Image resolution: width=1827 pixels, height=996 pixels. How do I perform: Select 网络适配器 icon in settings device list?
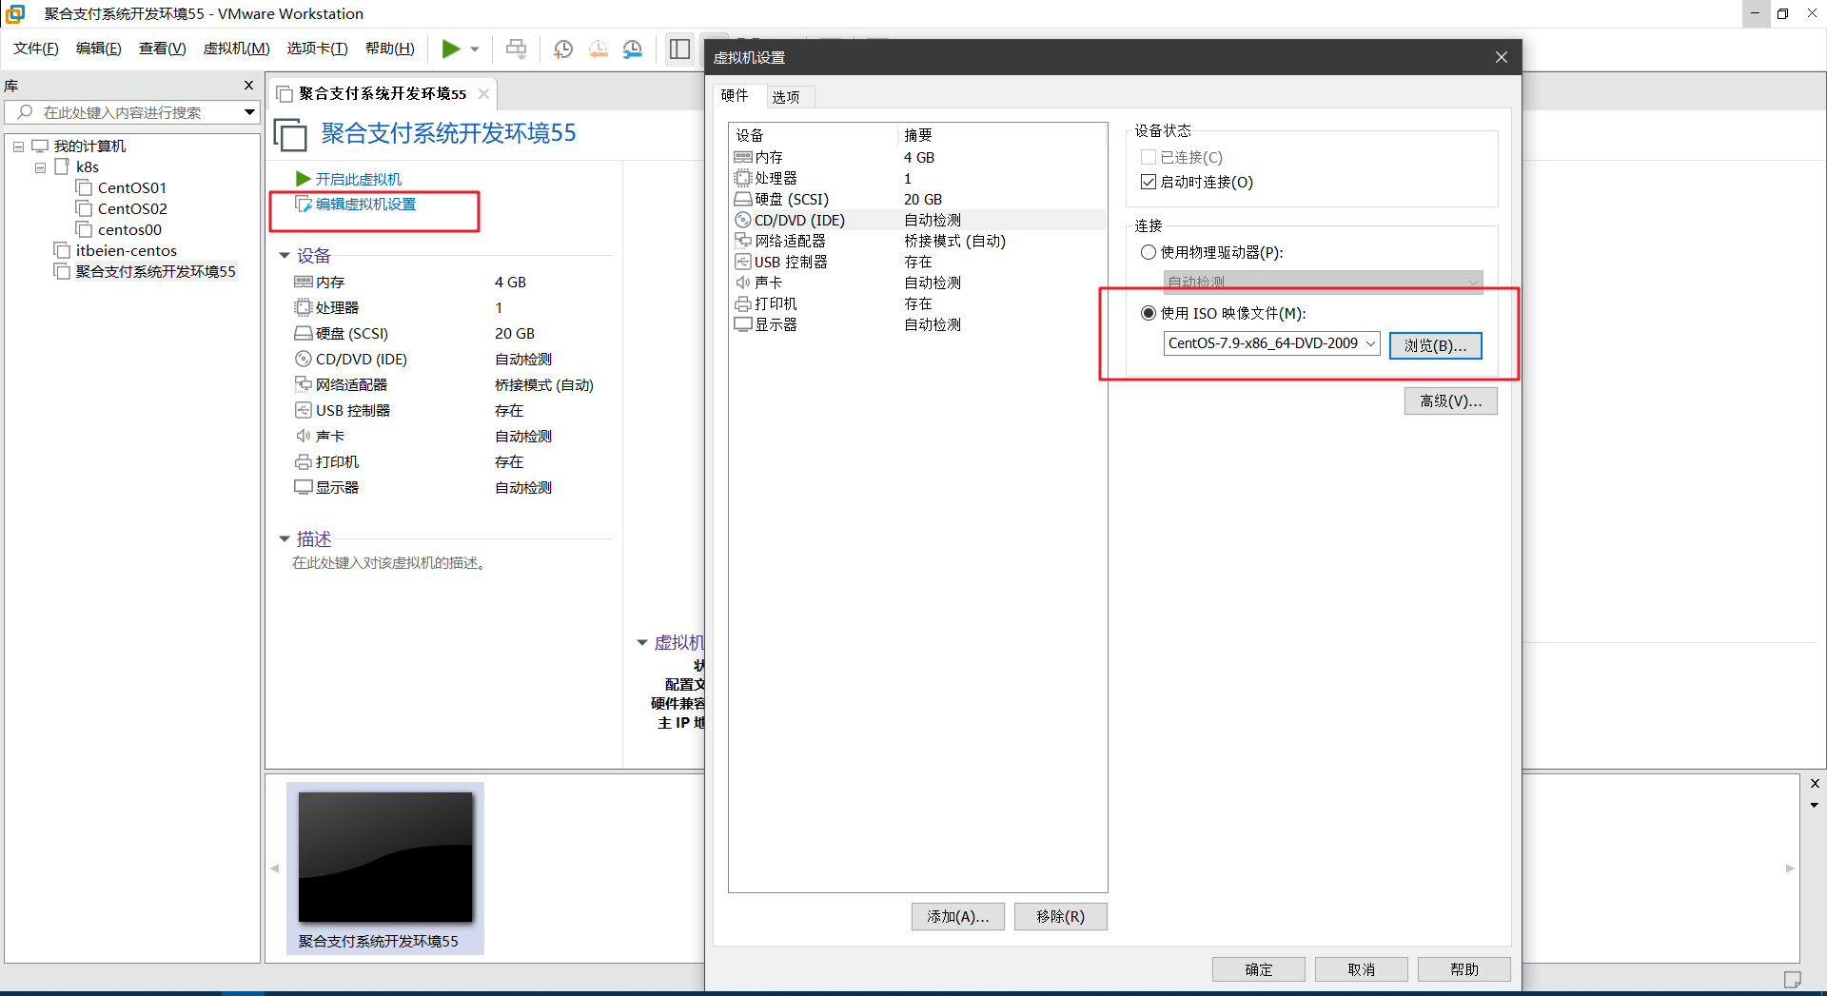coord(743,241)
